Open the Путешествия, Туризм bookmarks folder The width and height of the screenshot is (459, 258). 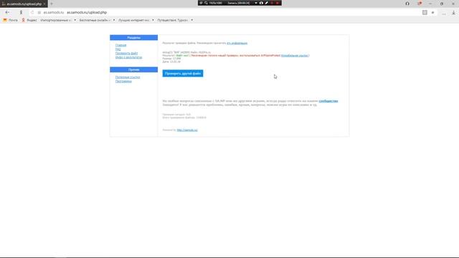(173, 20)
